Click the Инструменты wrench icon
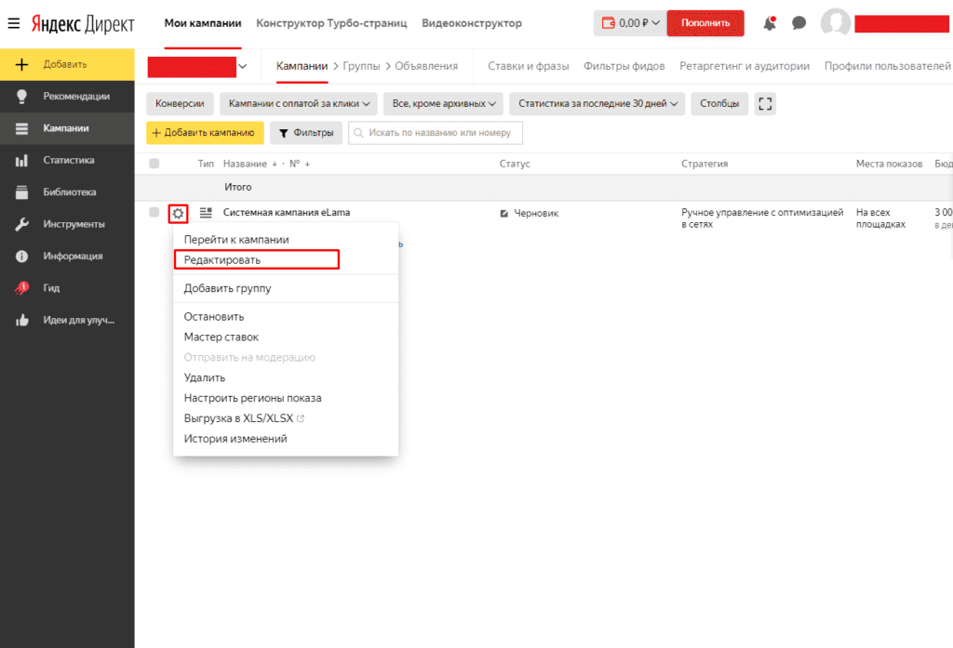 [x=21, y=224]
